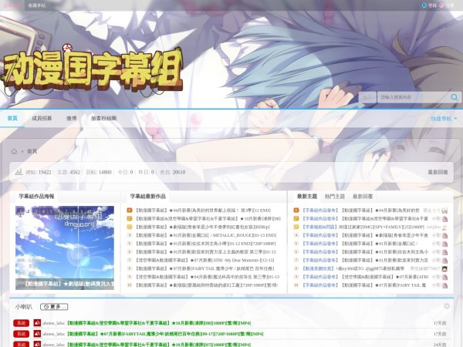The image size is (463, 347).
Task: Switch to the 熱門主題 tab
Action: click(x=335, y=197)
